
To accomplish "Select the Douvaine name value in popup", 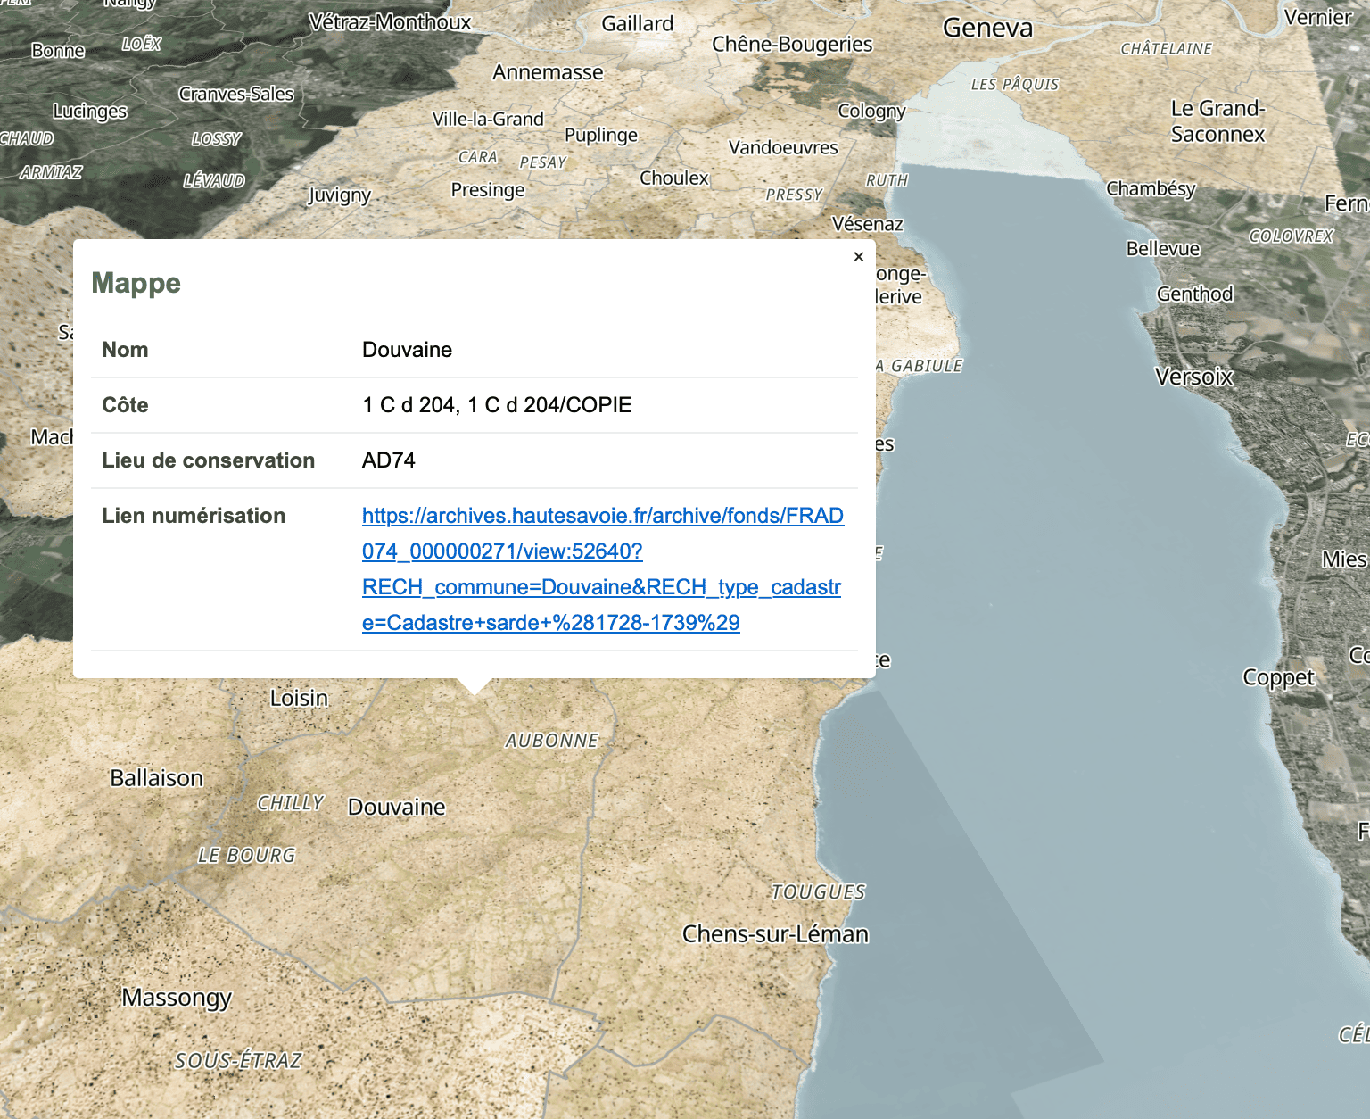I will coord(407,350).
